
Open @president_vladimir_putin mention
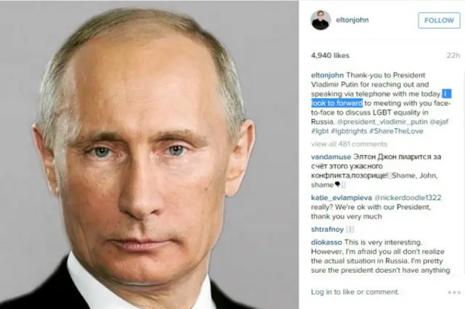[x=382, y=122]
